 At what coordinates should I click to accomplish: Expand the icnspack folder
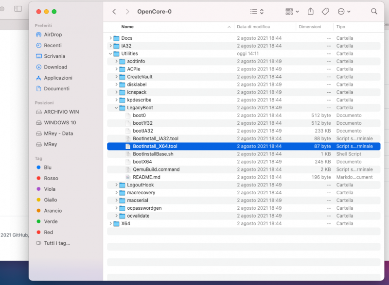(x=116, y=92)
